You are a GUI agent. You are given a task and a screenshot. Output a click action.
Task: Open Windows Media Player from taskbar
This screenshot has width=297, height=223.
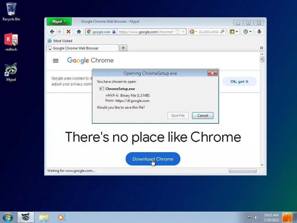tap(61, 217)
